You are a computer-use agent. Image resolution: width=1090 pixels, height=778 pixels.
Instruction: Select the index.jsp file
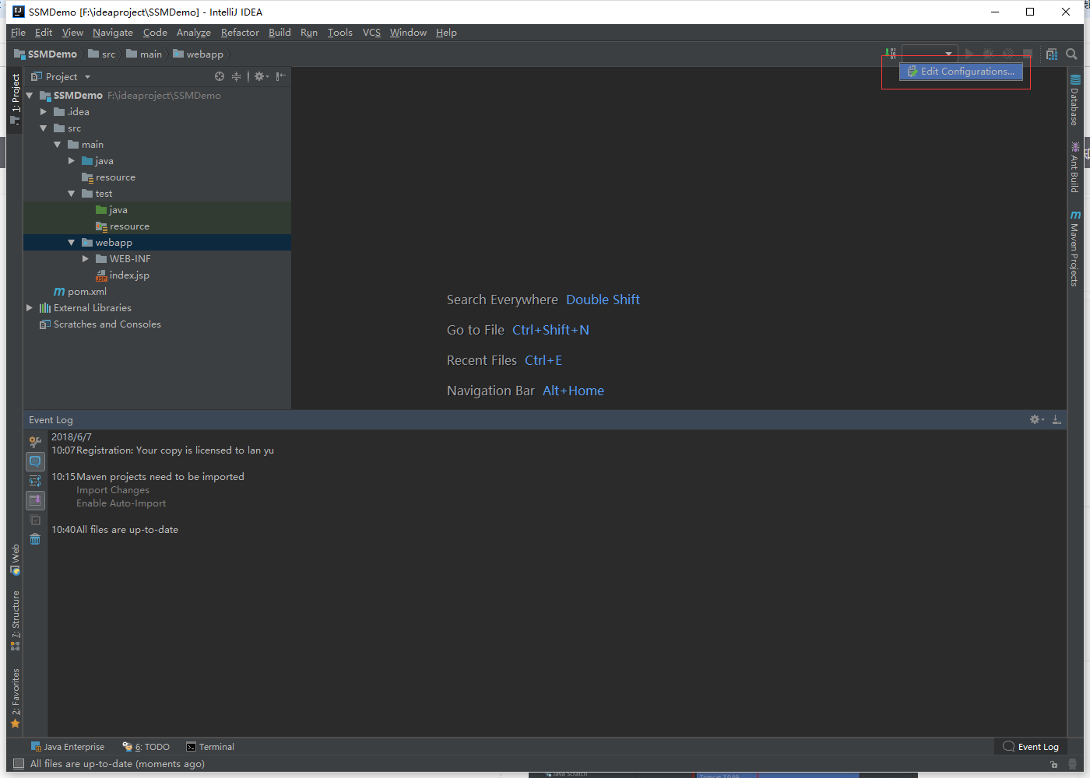pos(122,275)
